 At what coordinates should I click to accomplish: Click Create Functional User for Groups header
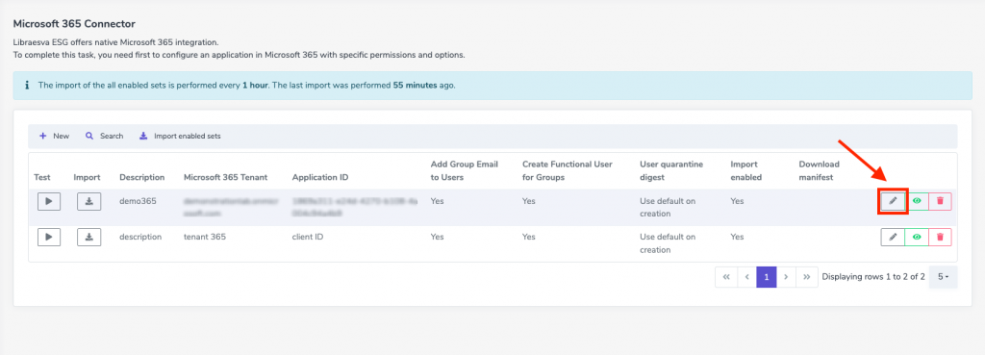(568, 171)
